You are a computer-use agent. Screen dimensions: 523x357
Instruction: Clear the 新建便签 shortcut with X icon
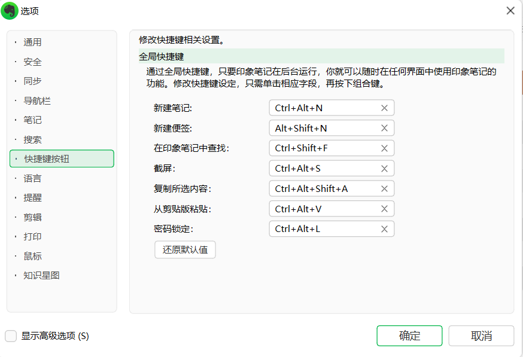coord(384,128)
